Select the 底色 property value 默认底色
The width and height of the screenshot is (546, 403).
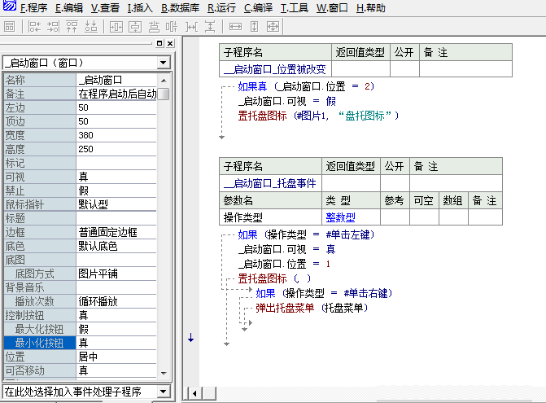[x=122, y=246]
